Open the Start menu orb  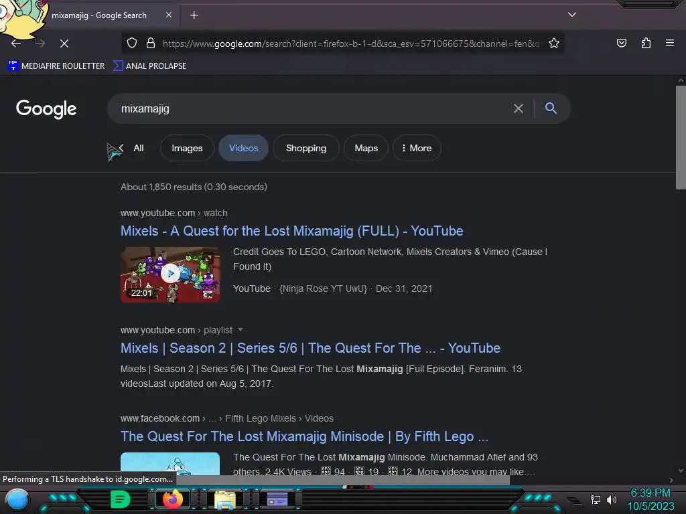coord(17,499)
